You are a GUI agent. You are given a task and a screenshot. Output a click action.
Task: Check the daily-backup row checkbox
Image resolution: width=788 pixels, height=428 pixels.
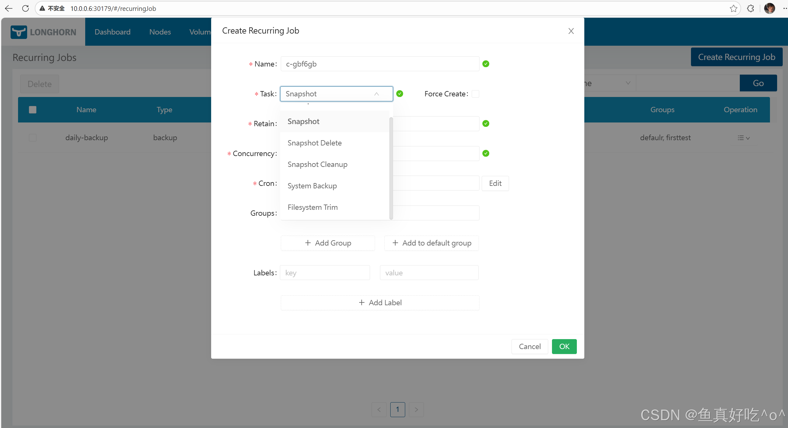click(x=33, y=138)
